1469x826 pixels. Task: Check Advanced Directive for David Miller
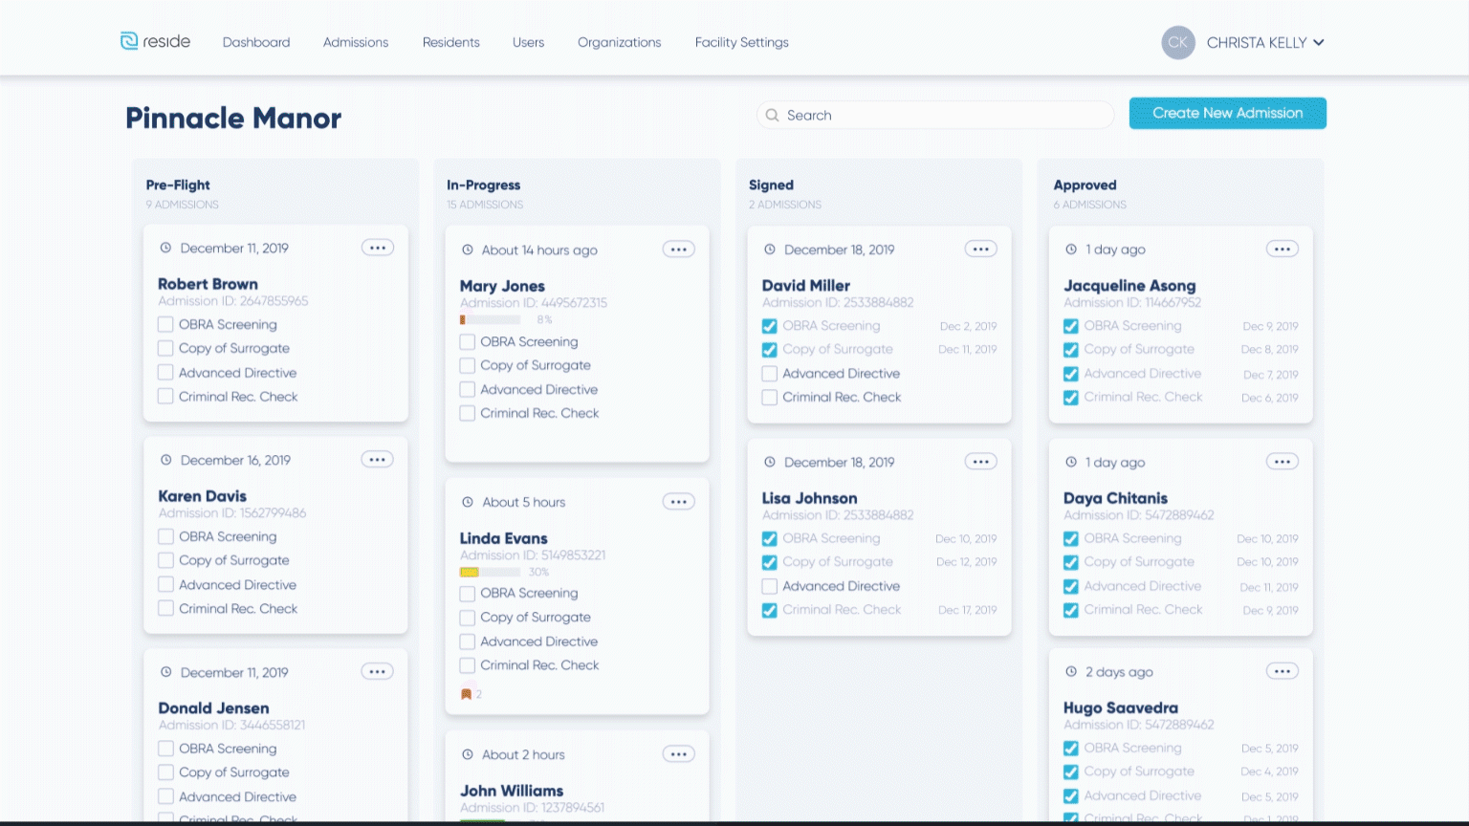point(769,374)
